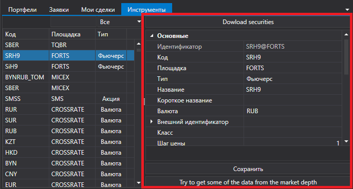The width and height of the screenshot is (353, 189).
Task: Open the Мои сделки tab
Action: coord(98,10)
